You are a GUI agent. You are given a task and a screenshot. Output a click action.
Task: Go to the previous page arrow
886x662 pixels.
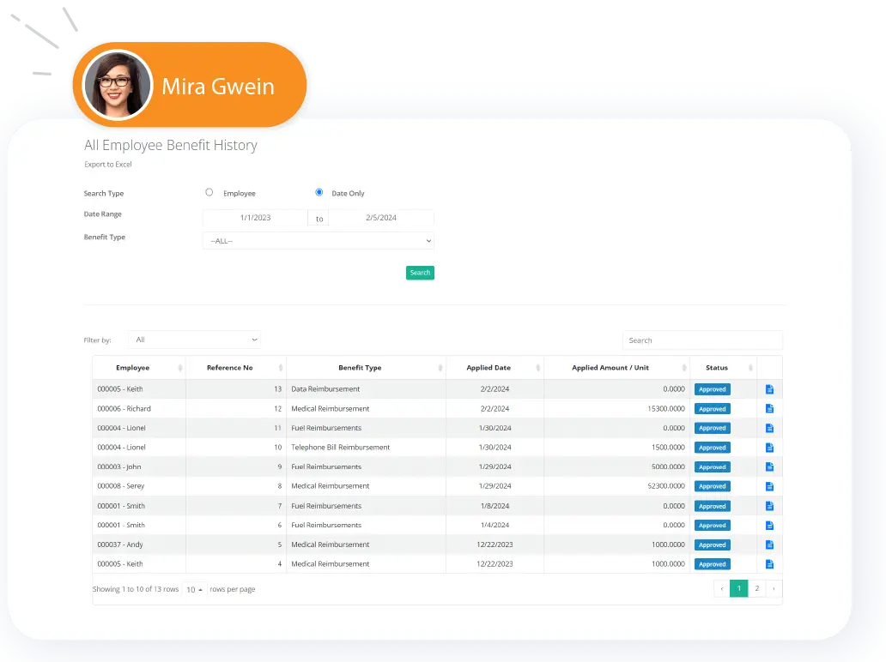pos(721,588)
